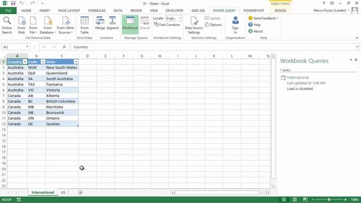The image size is (361, 203).
Task: Click the From Web data source icon
Action: pyautogui.click(x=21, y=25)
